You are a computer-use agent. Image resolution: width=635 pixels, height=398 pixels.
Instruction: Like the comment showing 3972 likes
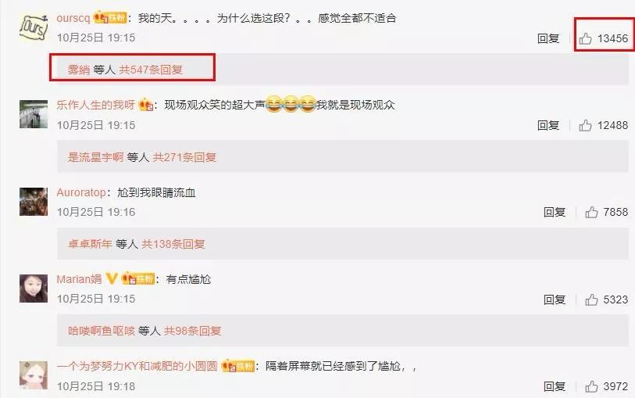[x=591, y=386]
